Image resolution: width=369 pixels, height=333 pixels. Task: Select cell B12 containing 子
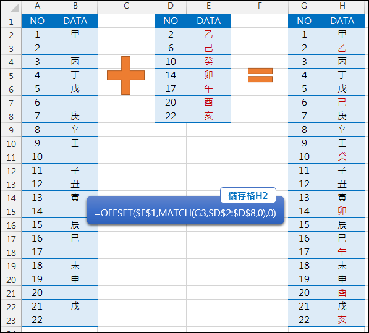[x=75, y=171]
